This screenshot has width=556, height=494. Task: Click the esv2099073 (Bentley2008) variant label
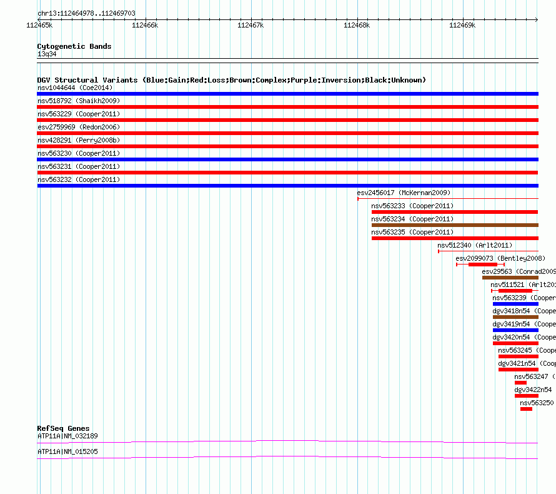click(500, 258)
